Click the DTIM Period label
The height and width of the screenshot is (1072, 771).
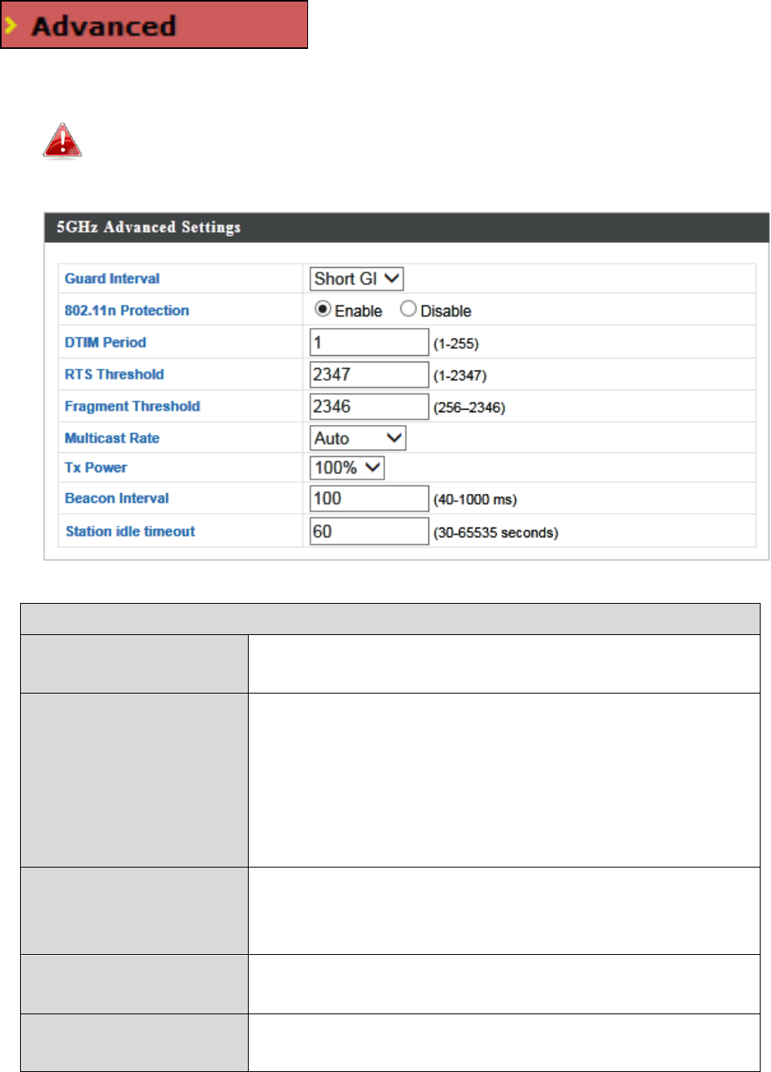(105, 342)
